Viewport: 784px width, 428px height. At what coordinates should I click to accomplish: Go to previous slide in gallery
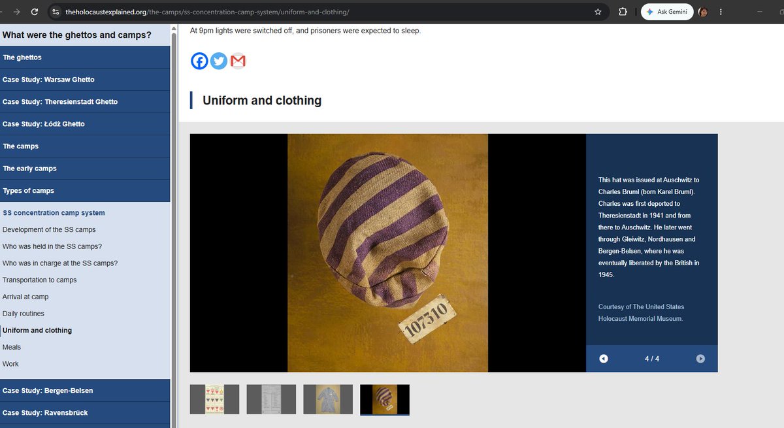(x=604, y=358)
